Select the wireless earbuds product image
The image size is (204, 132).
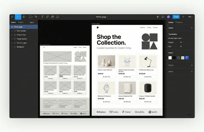(127, 62)
